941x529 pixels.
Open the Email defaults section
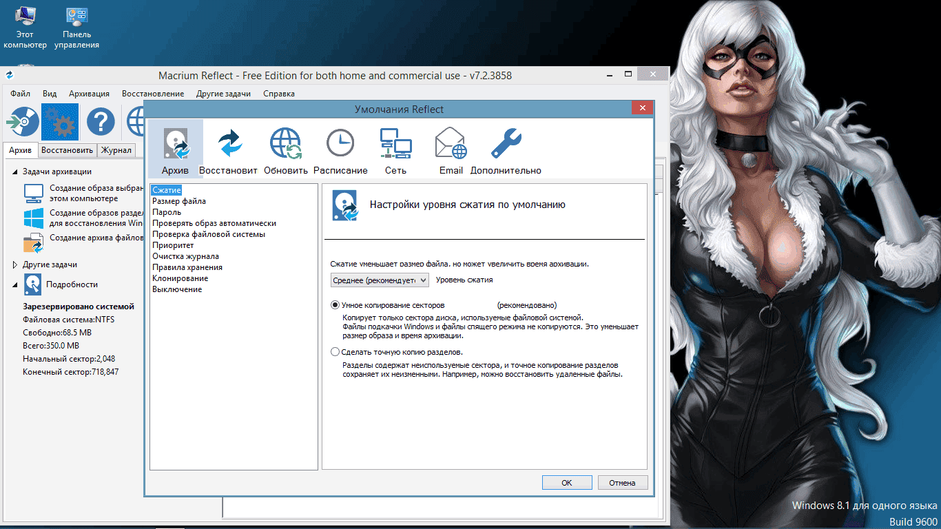click(x=451, y=150)
